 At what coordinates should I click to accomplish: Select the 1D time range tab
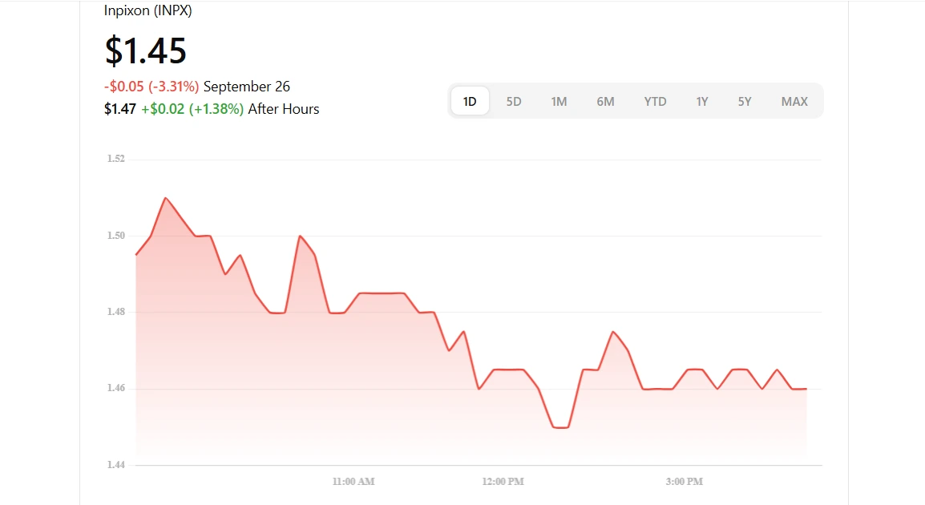(x=470, y=102)
